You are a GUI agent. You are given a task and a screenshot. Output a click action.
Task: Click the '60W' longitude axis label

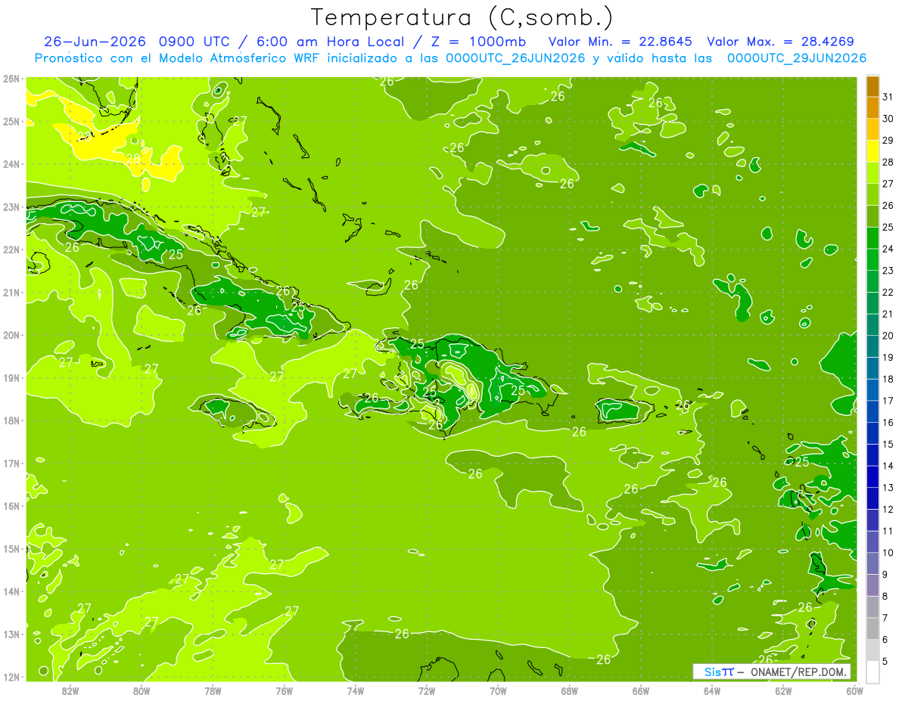[x=854, y=690]
